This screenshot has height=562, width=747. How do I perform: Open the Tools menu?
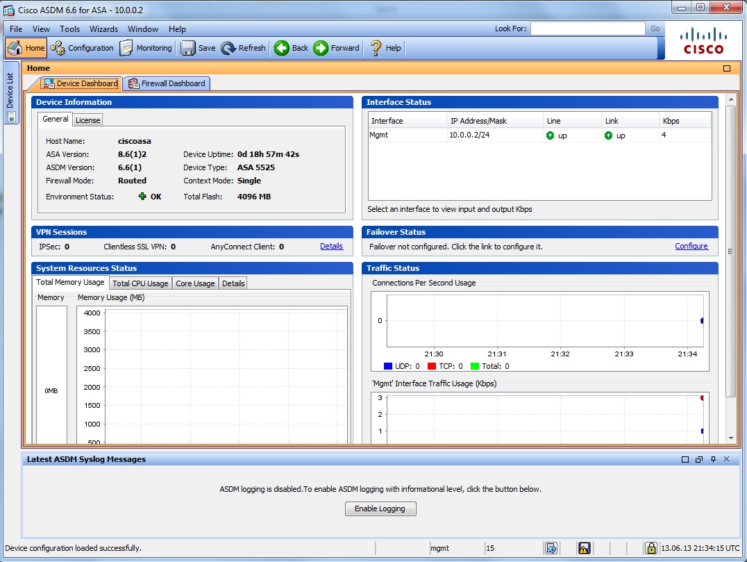[x=69, y=29]
